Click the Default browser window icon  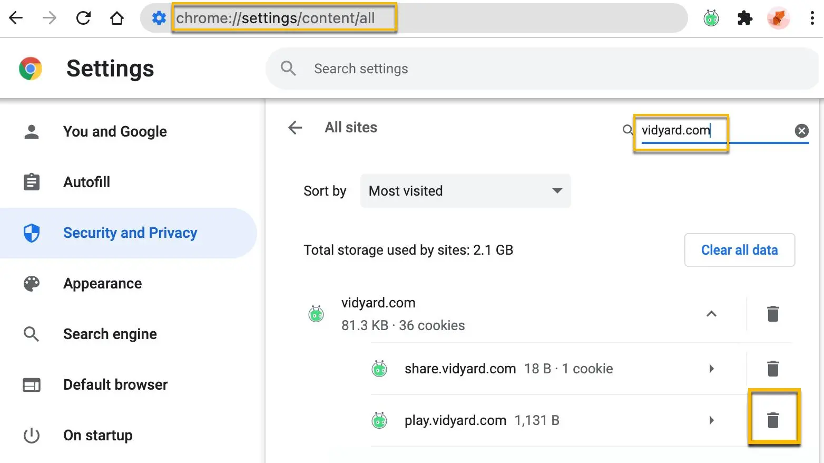click(x=32, y=385)
